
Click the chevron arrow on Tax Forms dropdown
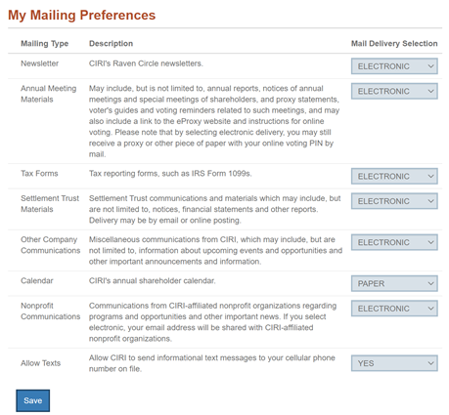430,177
